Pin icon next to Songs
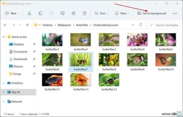Viewport: 183px width, 117px height. (x=34, y=74)
